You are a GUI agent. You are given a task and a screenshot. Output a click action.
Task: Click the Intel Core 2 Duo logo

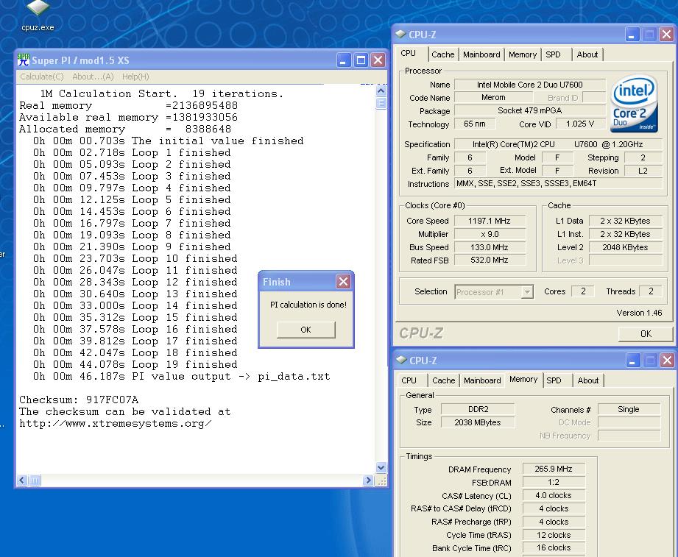point(635,104)
